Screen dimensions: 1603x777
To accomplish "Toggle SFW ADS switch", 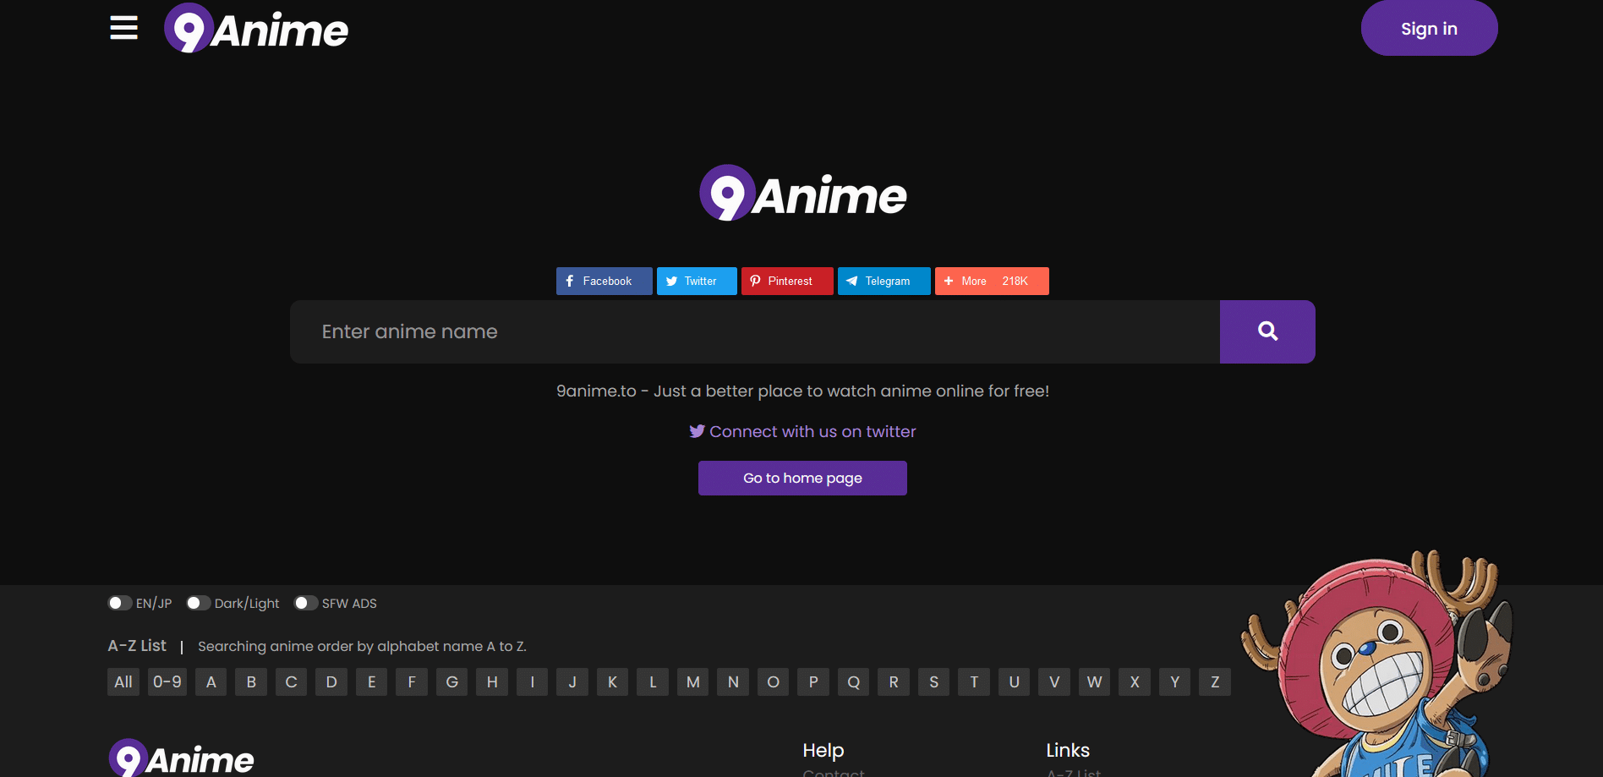I will click(306, 603).
